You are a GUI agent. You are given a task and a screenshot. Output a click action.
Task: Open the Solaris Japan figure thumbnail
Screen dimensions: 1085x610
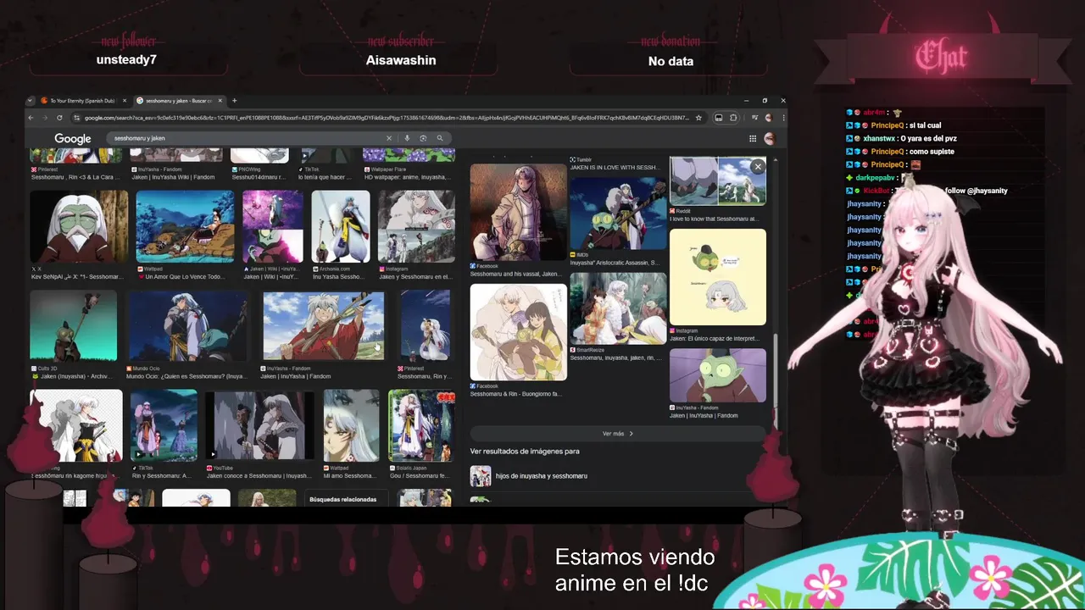421,425
